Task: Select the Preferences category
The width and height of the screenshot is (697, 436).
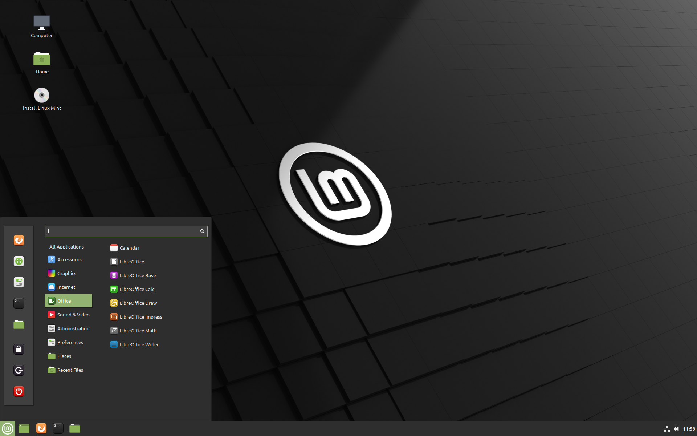Action: coord(70,342)
